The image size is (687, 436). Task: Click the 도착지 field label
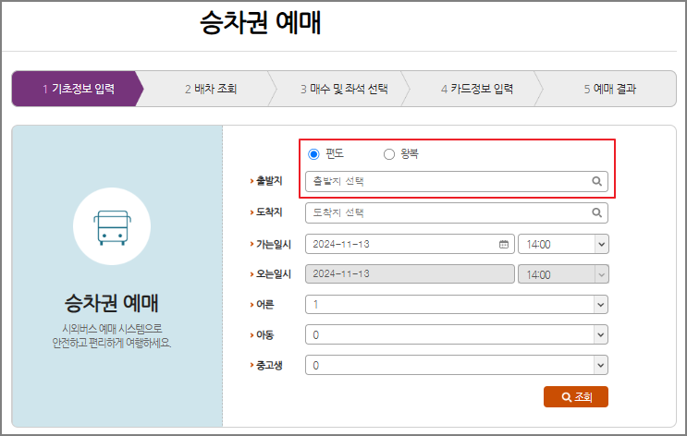pos(269,212)
